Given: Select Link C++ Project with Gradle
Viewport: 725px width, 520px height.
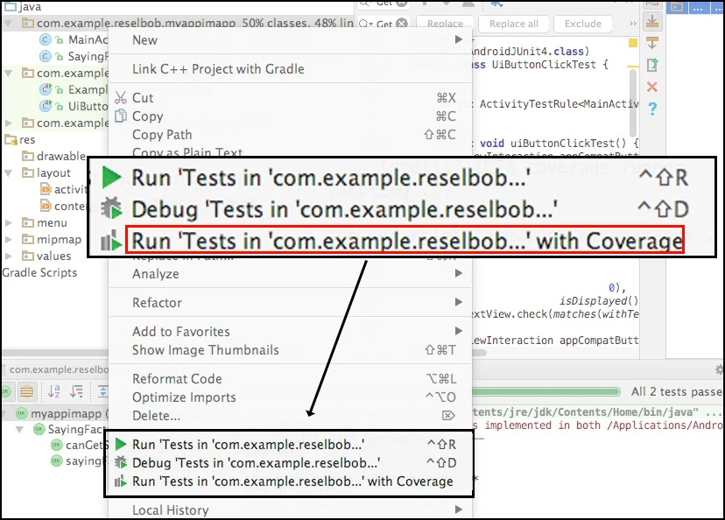Looking at the screenshot, I should (290, 69).
